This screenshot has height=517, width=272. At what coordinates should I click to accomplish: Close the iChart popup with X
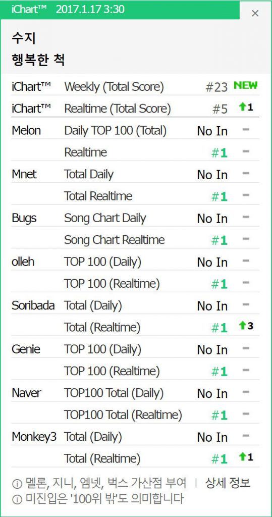(255, 13)
